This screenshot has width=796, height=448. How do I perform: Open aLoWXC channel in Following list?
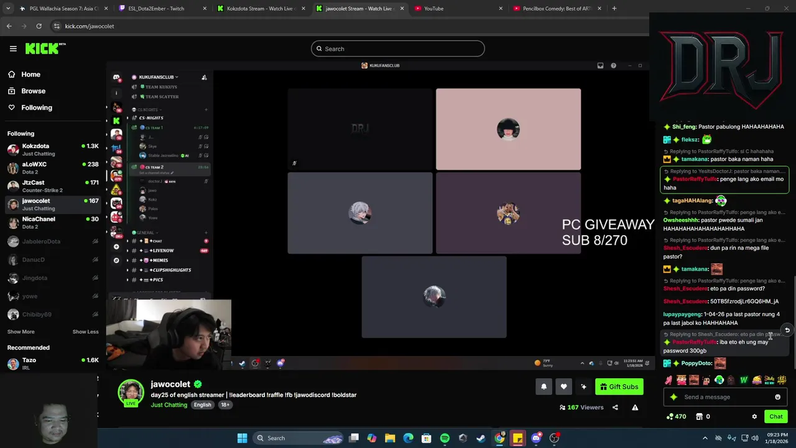pos(53,167)
